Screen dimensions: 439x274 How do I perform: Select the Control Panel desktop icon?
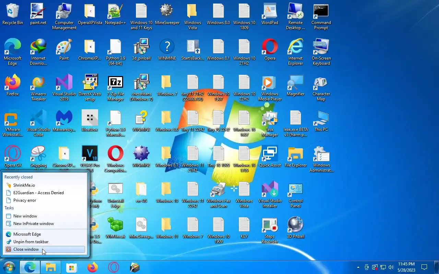click(296, 195)
